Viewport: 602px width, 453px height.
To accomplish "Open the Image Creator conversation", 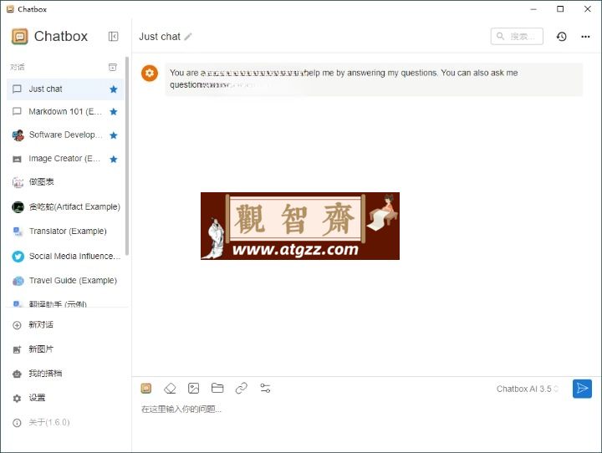I will (65, 159).
